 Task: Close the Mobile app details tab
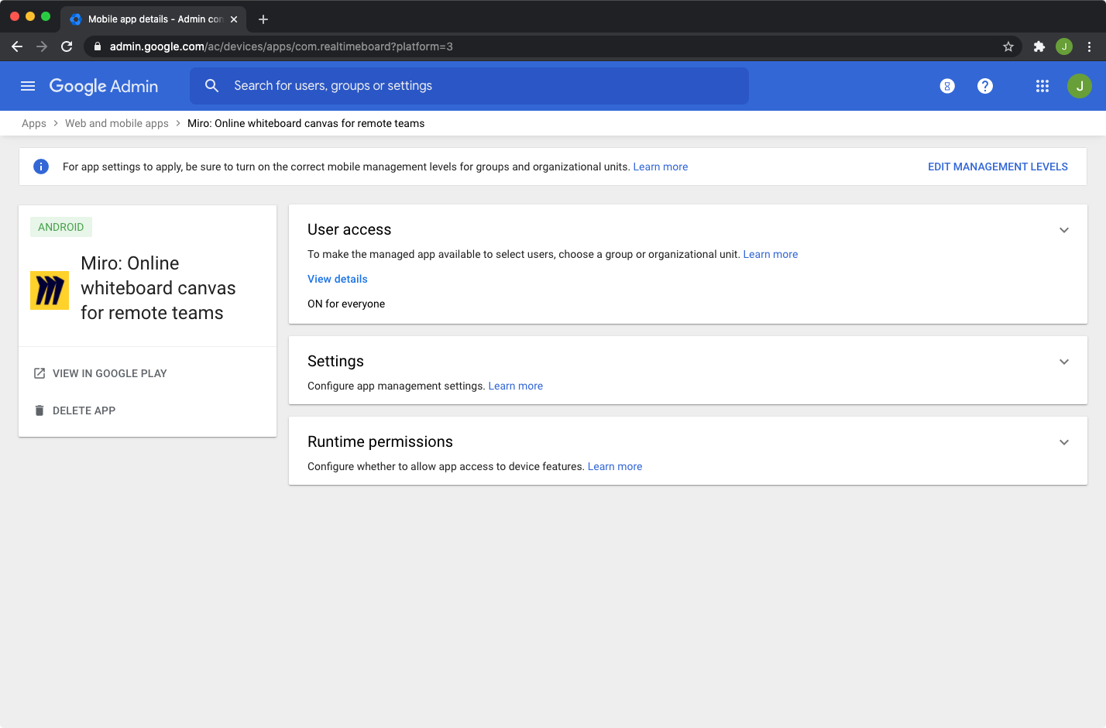coord(234,19)
